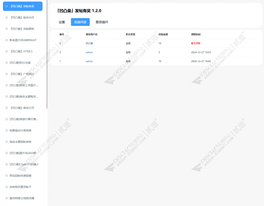
Task: Click the sidebar vertical scrollbar
Action: point(47,54)
